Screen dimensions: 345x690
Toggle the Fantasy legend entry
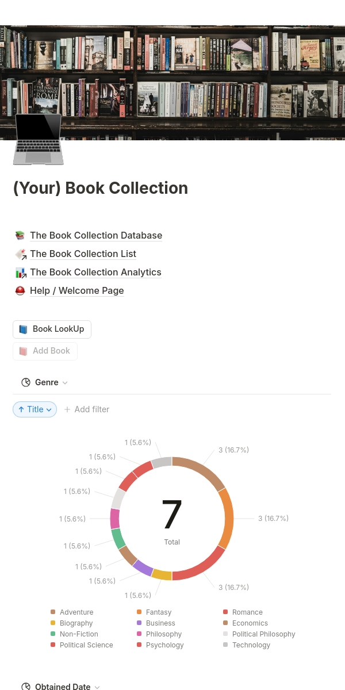(x=158, y=612)
